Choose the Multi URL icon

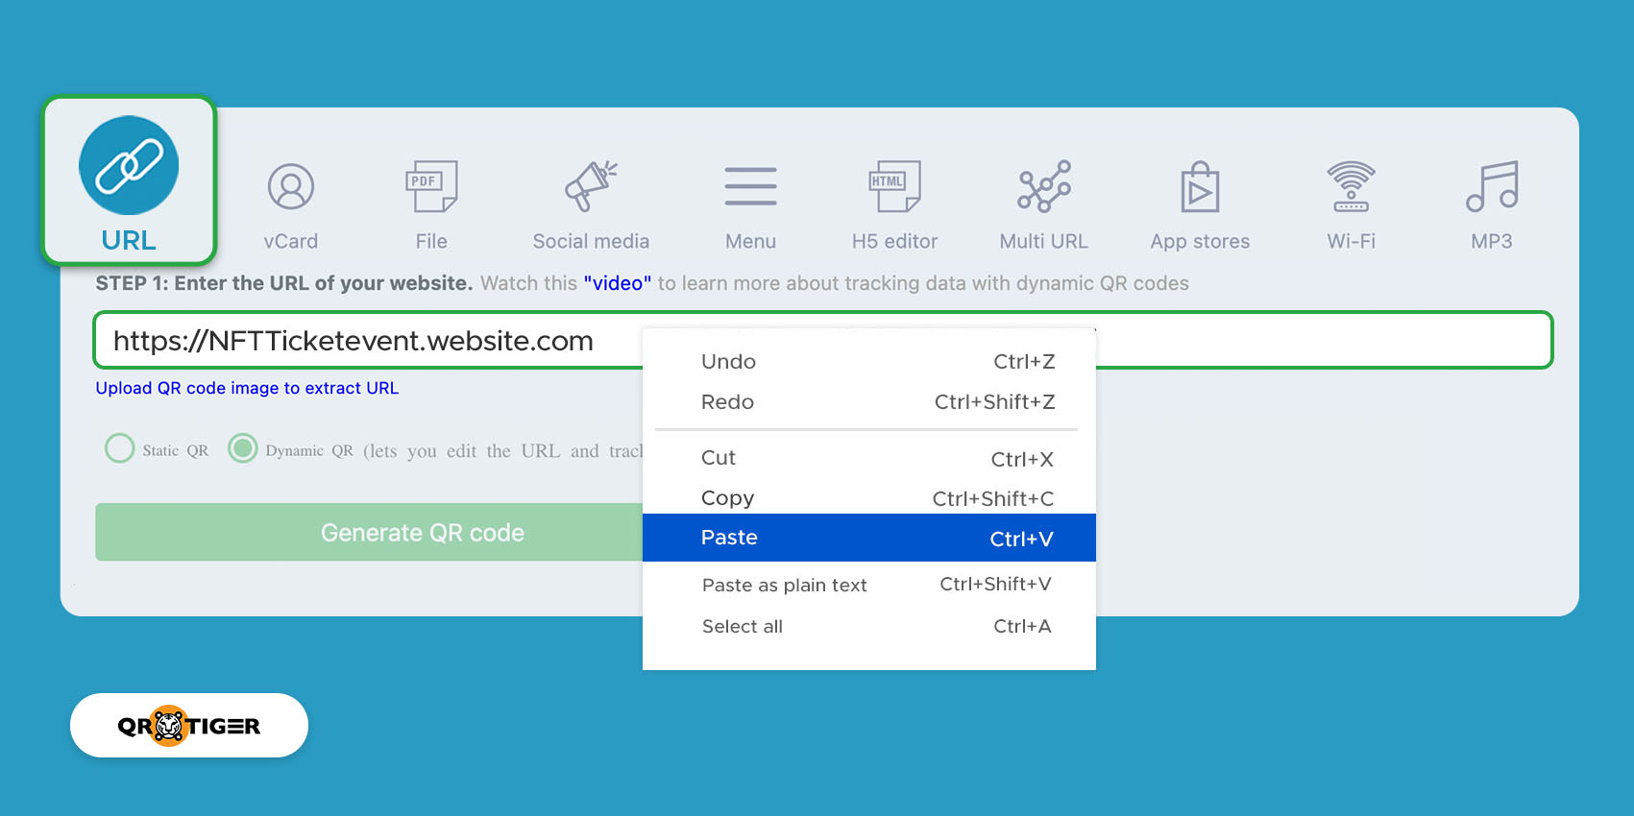click(x=1043, y=186)
